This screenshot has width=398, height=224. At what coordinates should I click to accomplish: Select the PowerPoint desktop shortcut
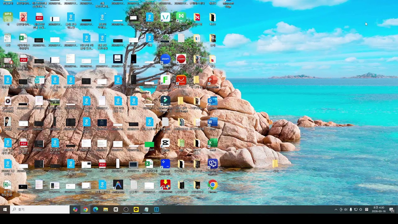pyautogui.click(x=212, y=82)
